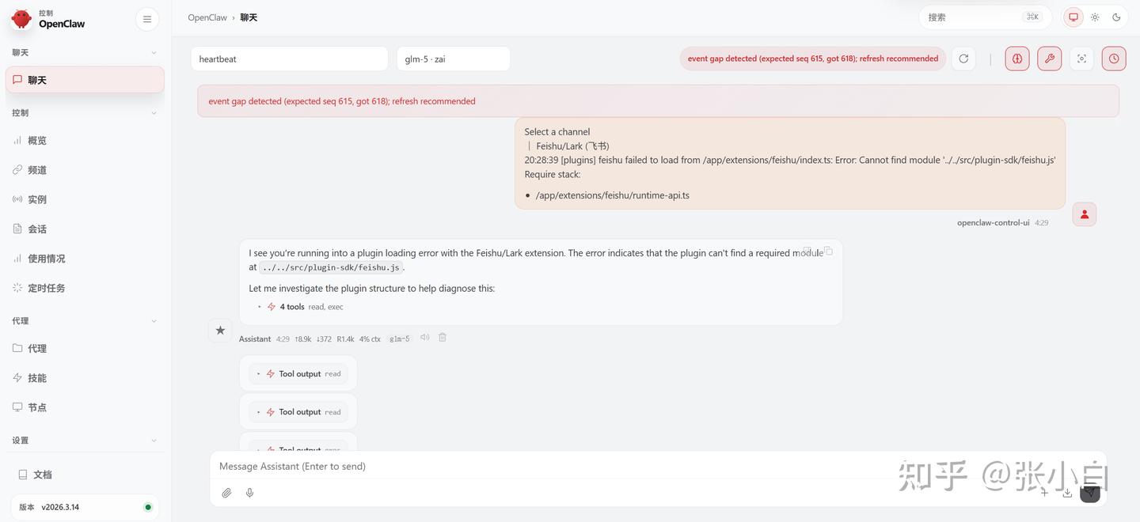Viewport: 1140px width, 522px height.
Task: Click the refresh chat button
Action: click(x=963, y=59)
